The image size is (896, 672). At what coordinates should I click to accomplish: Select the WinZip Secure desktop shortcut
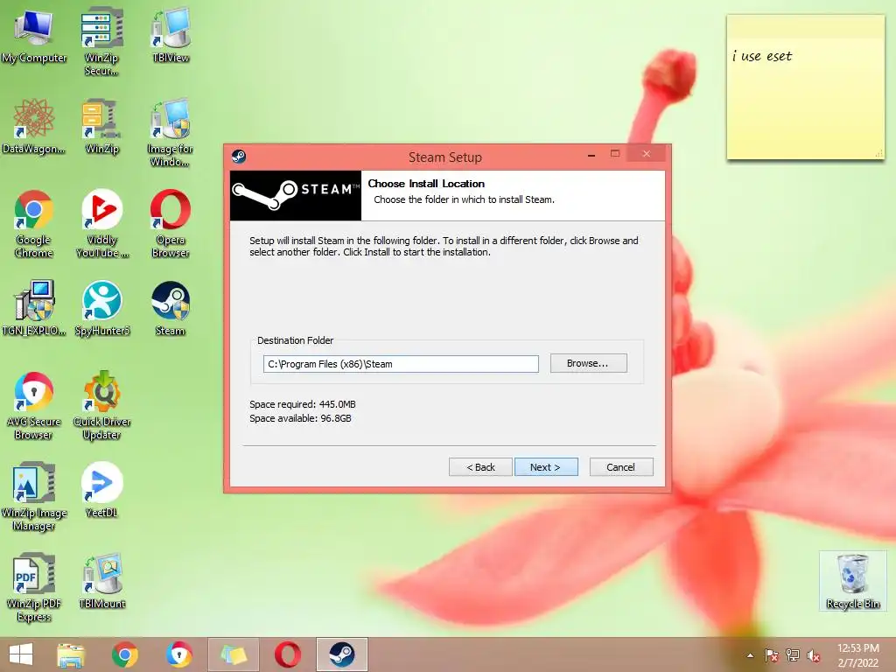101,41
